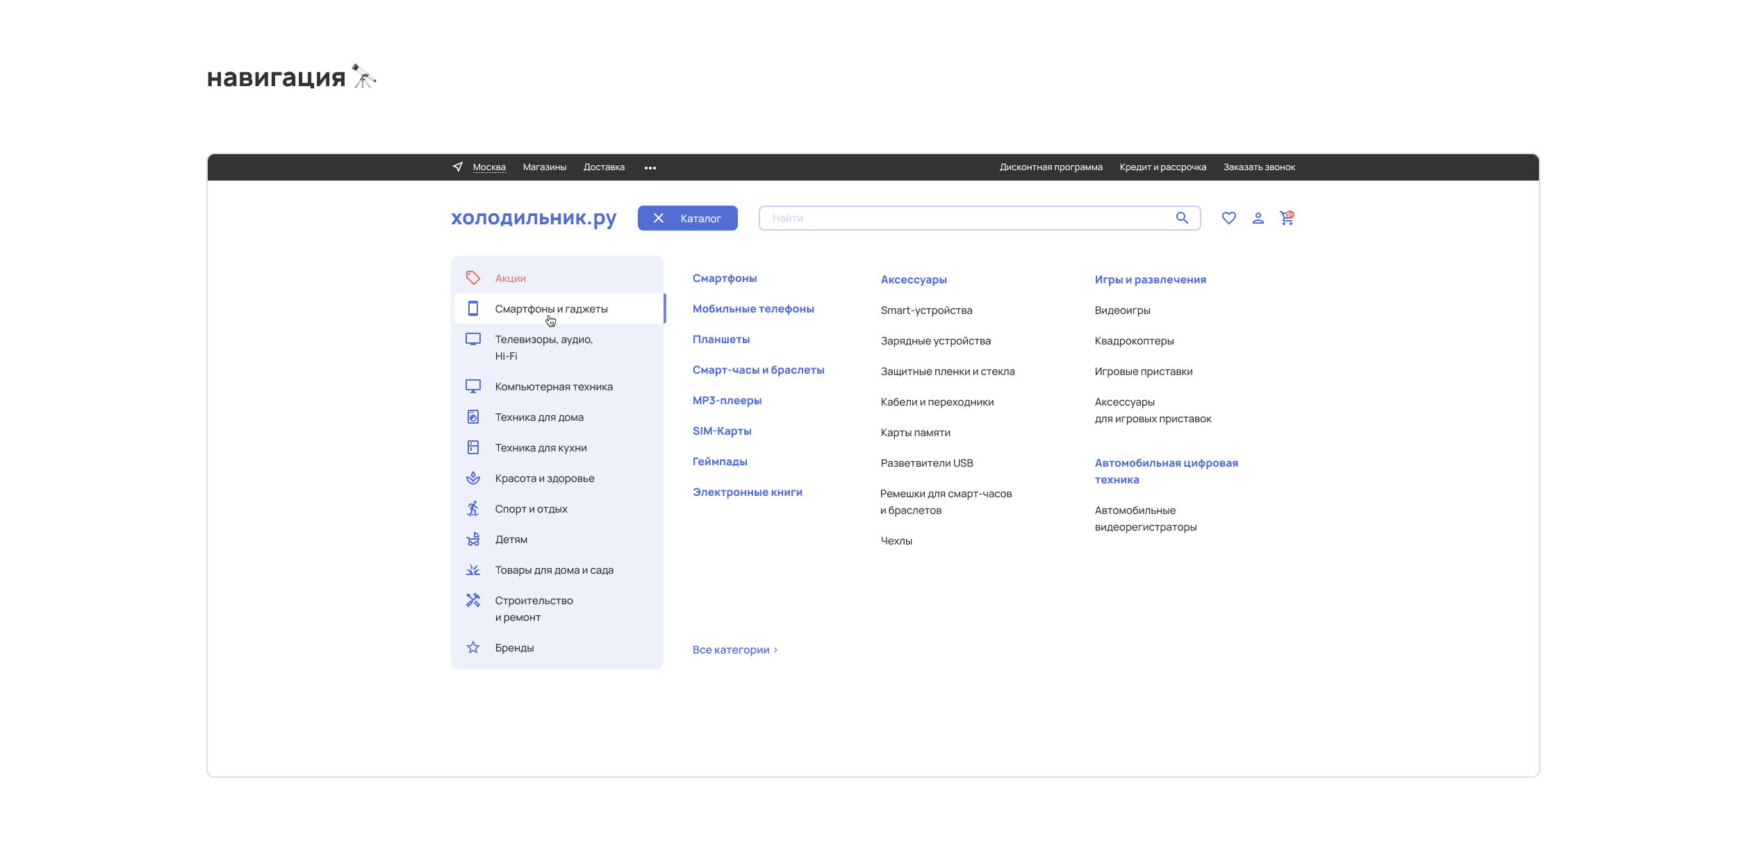Image resolution: width=1746 pixels, height=848 pixels.
Task: Select Товары для дома и сада category
Action: click(x=559, y=570)
